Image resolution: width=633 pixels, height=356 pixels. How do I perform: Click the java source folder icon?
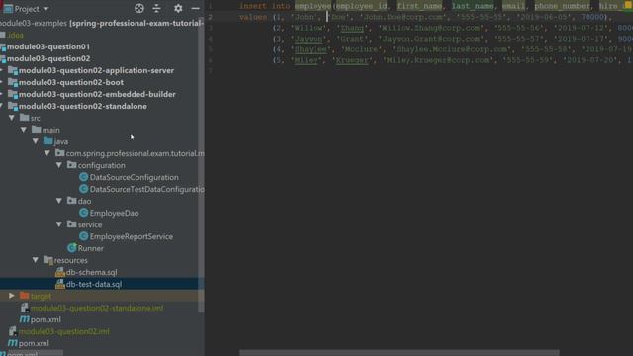coord(48,141)
